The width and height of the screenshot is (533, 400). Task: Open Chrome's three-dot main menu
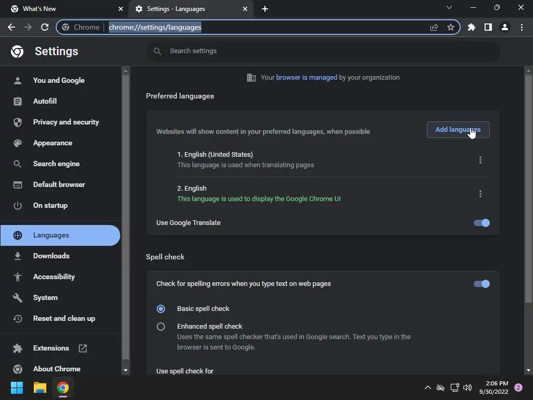(522, 27)
